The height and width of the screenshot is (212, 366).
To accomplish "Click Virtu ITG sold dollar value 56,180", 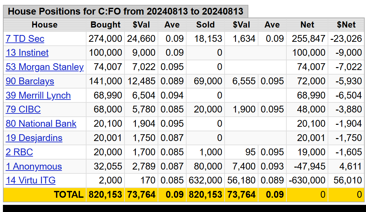I will [x=242, y=180].
